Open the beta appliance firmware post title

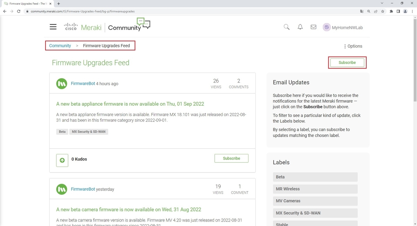point(130,104)
